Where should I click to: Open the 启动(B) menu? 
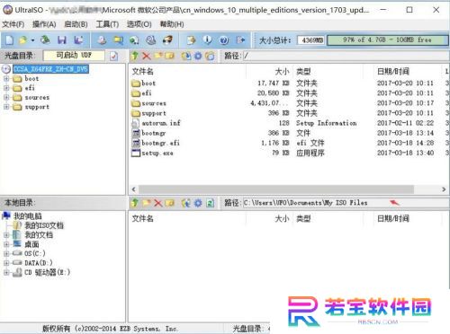coord(76,24)
